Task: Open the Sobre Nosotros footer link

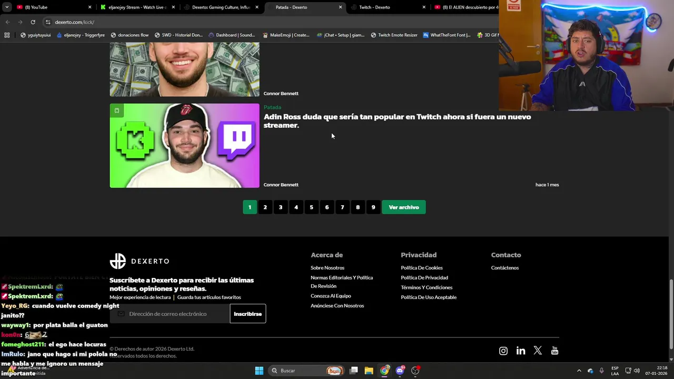Action: 328,268
